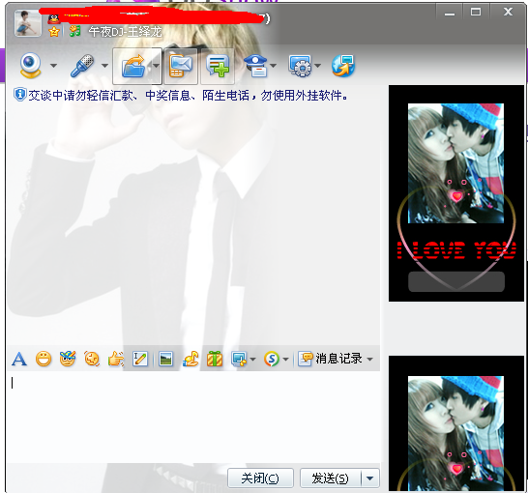Send a gift with the gift box icon
The height and width of the screenshot is (493, 528).
[x=215, y=359]
